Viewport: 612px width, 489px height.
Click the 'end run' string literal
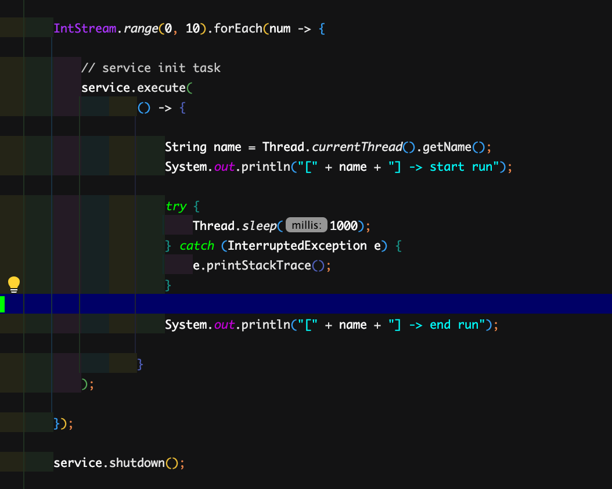click(437, 325)
